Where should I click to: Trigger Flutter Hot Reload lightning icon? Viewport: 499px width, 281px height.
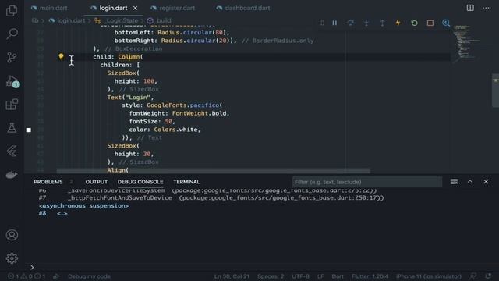pyautogui.click(x=398, y=23)
